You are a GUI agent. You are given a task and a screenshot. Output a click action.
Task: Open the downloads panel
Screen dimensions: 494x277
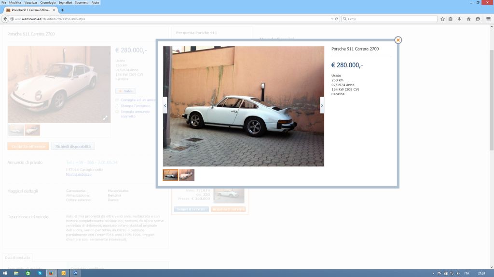click(459, 19)
